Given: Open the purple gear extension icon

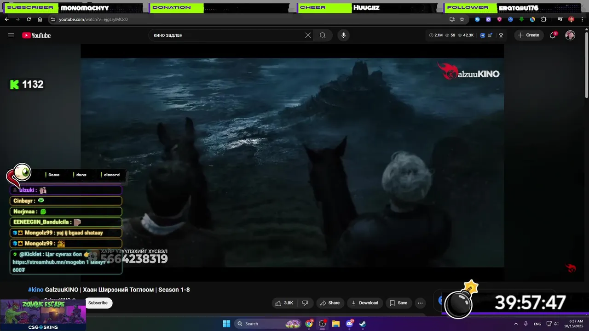Looking at the screenshot, I should [488, 19].
